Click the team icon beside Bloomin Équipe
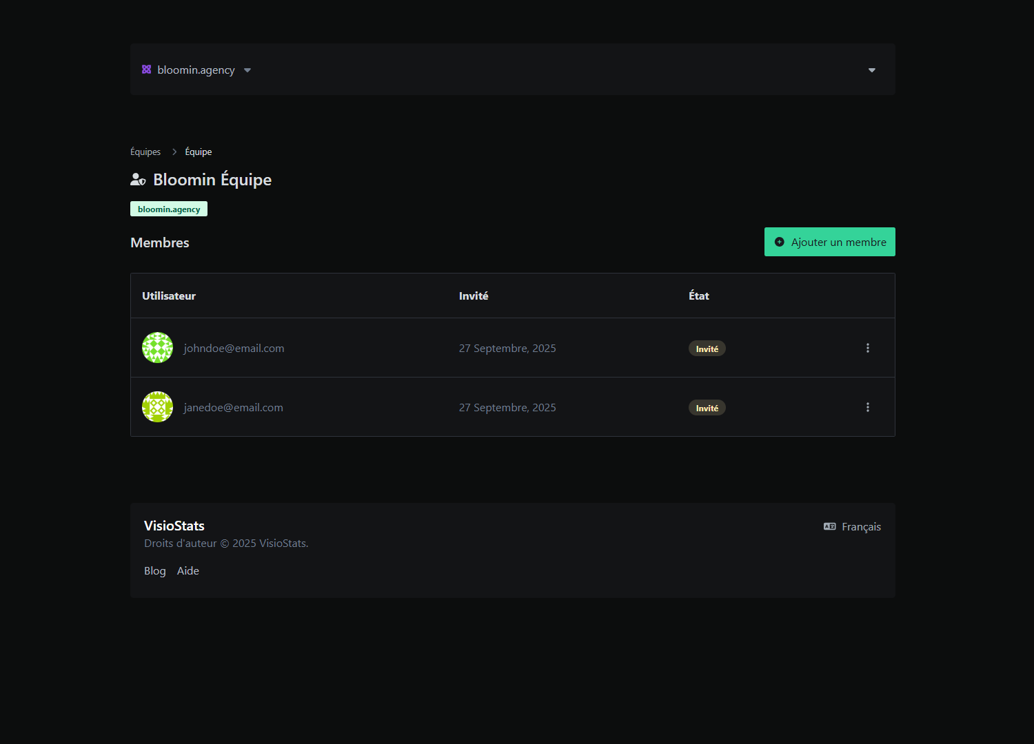Screen dimensions: 1034x744 click(x=138, y=180)
